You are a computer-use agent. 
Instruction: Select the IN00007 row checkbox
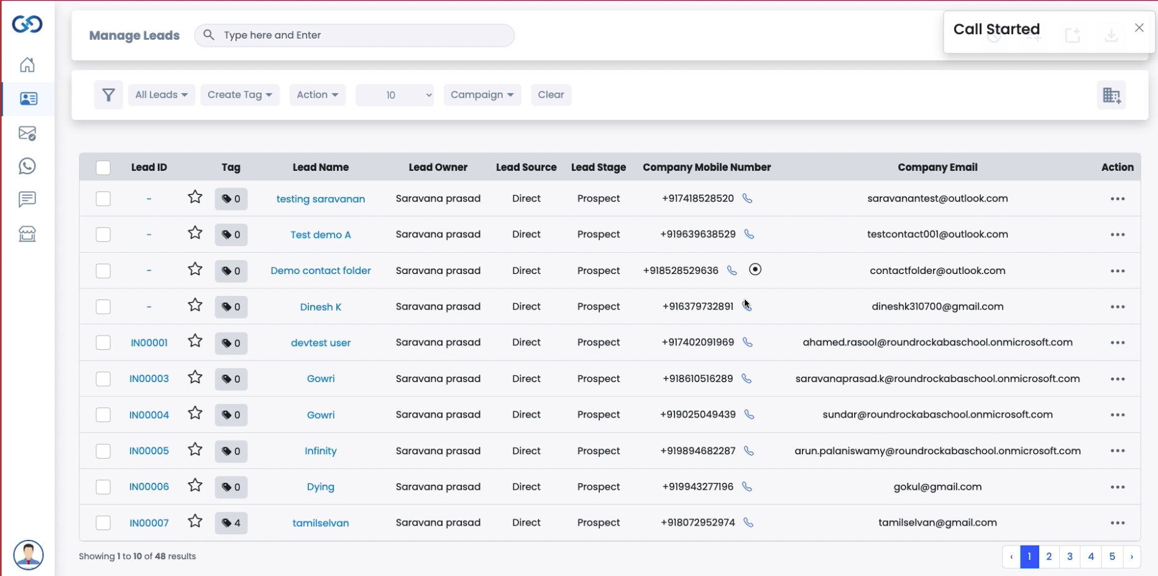103,523
